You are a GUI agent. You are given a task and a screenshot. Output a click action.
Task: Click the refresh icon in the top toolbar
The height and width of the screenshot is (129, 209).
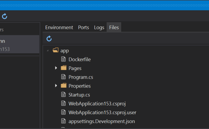[5, 16]
